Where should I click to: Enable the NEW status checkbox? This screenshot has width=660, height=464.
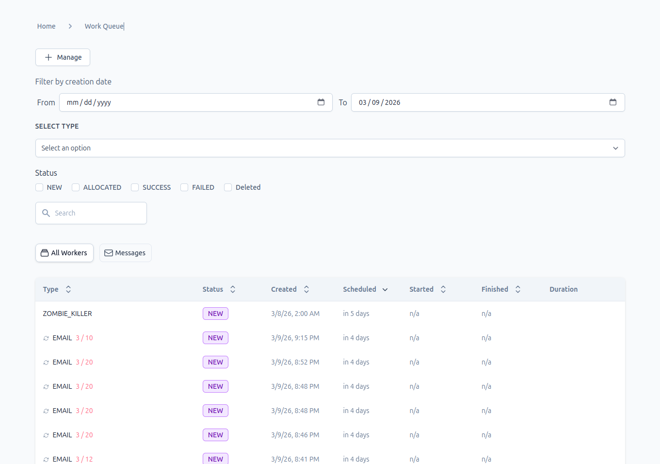click(39, 187)
